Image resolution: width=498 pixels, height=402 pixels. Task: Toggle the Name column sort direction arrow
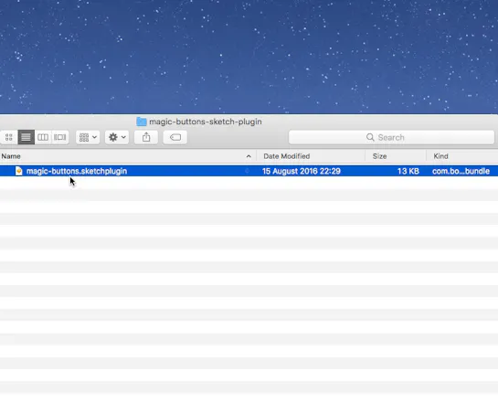click(x=249, y=156)
